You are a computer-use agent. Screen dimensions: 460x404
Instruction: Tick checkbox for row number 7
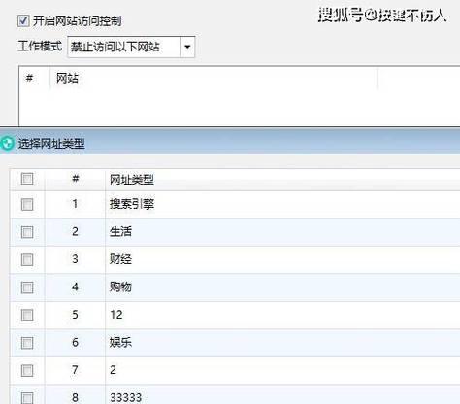[27, 370]
